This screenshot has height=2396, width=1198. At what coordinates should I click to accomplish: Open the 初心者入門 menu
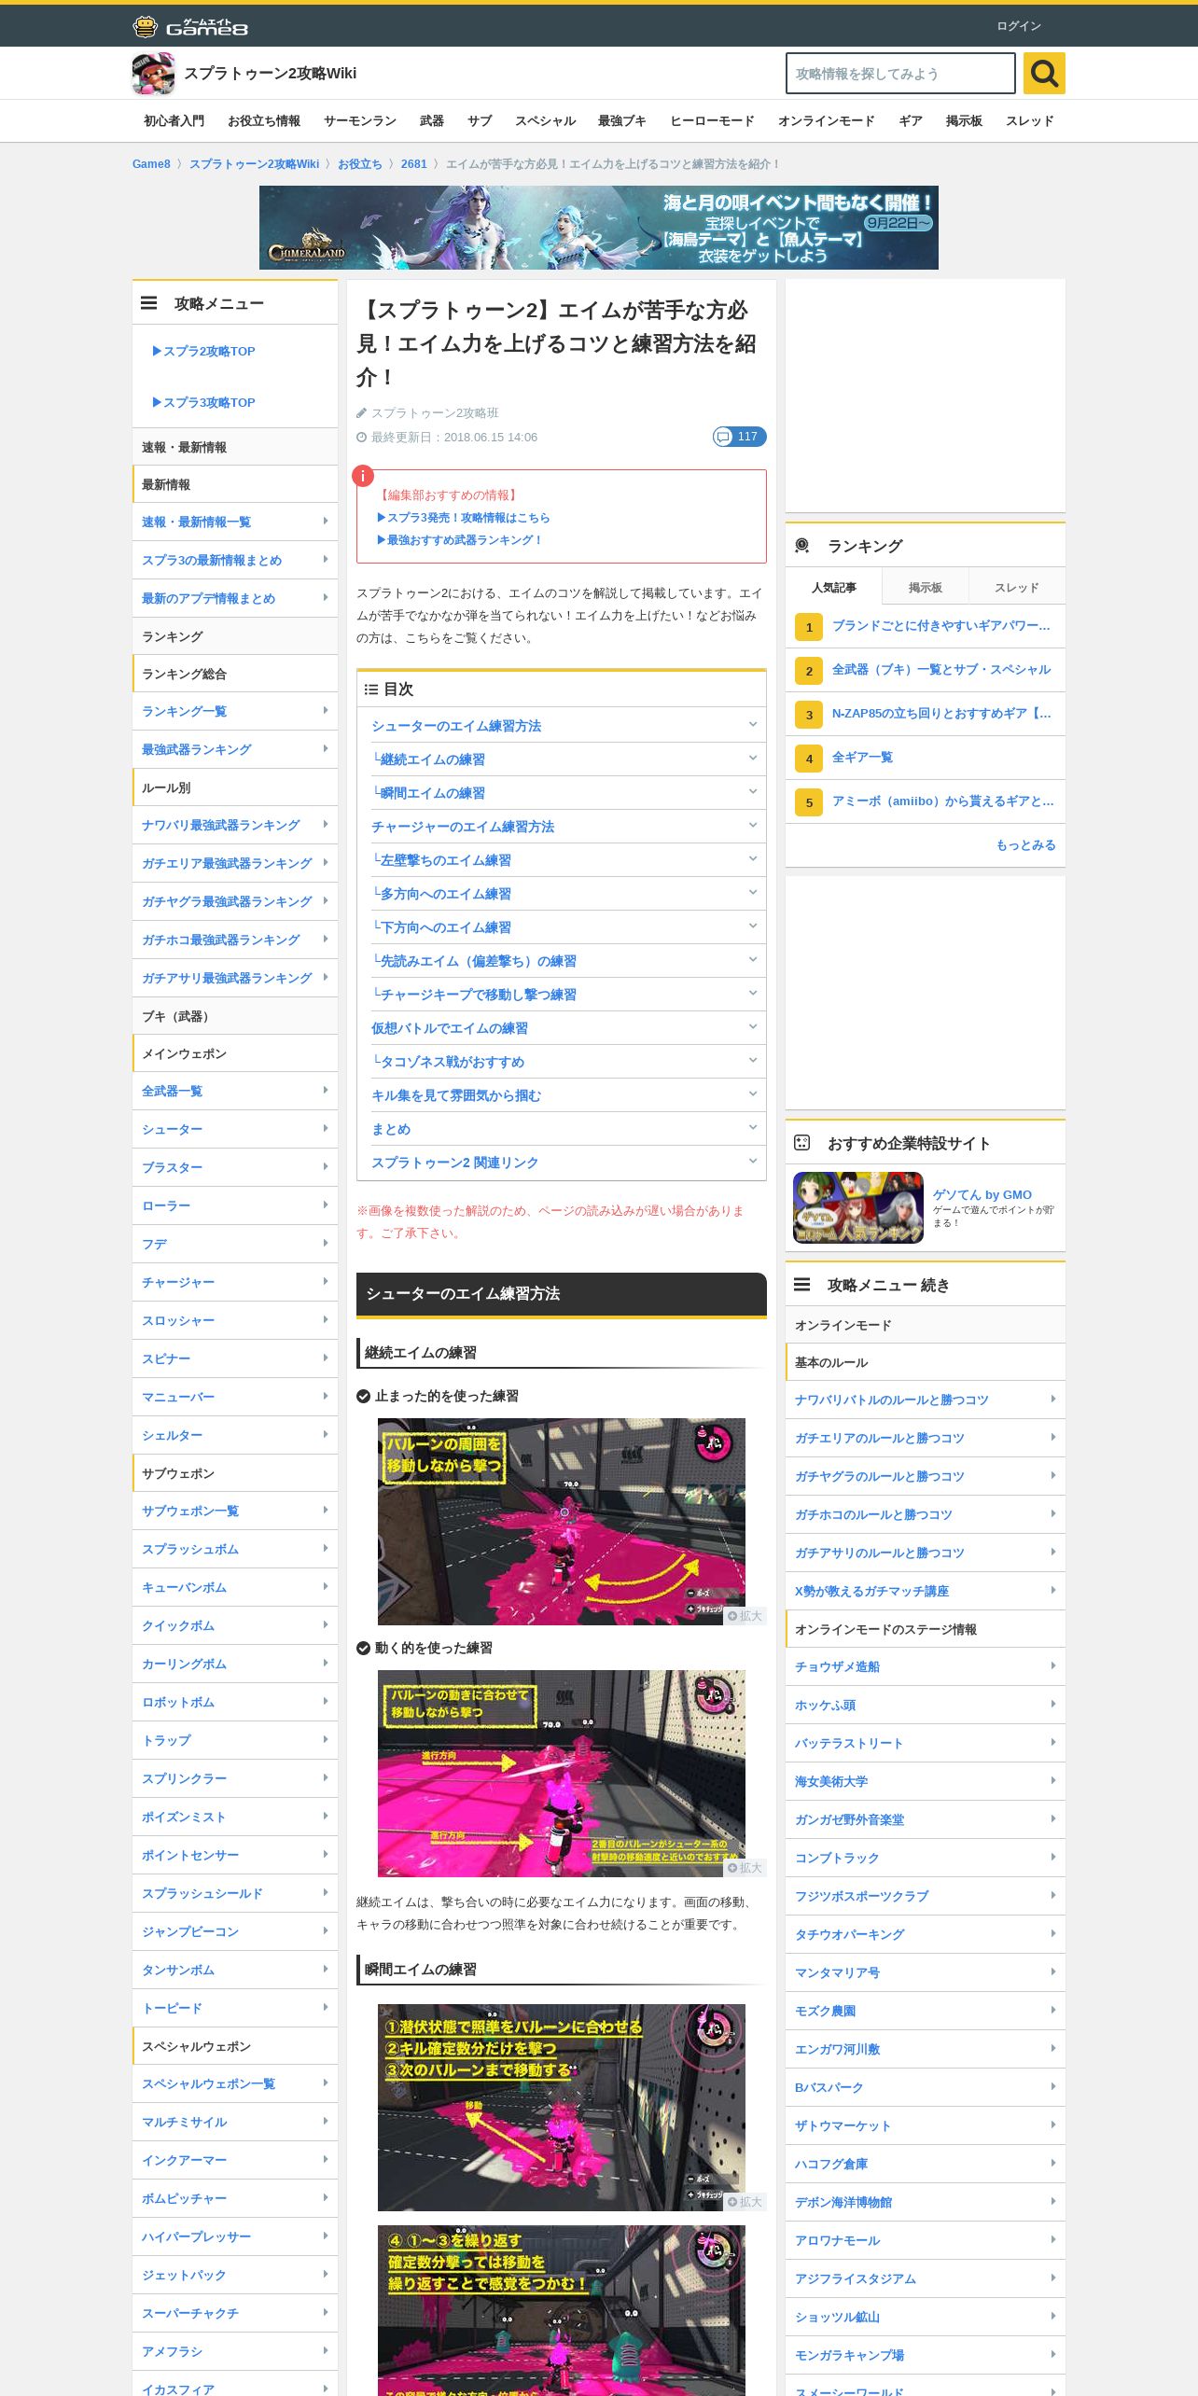pos(174,121)
